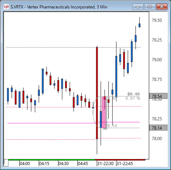The height and width of the screenshot is (170, 171).
Task: Click the pink shaded measurement rectangle
Action: [104, 112]
